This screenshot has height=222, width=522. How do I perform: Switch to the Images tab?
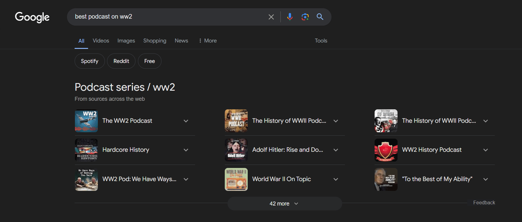tap(126, 41)
